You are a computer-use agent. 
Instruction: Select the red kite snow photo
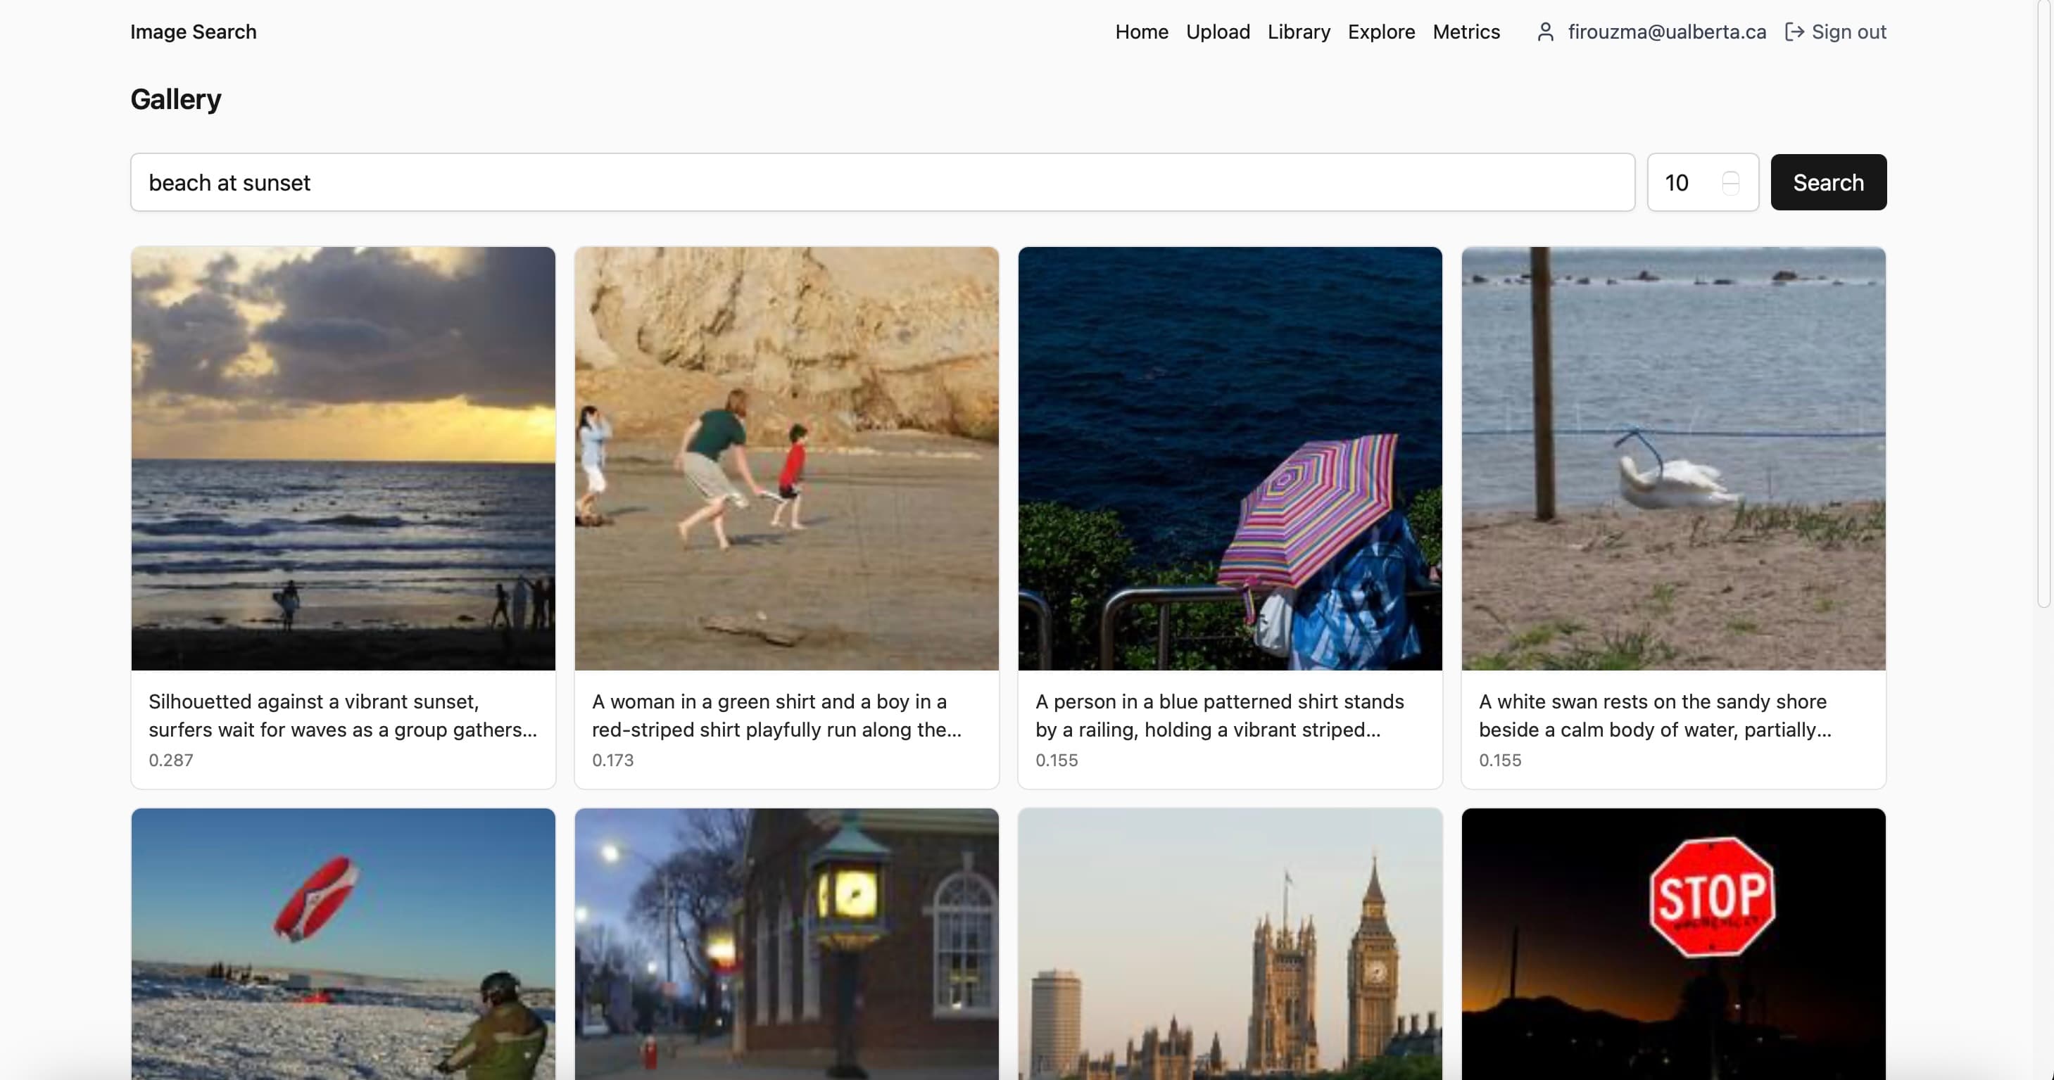click(343, 944)
